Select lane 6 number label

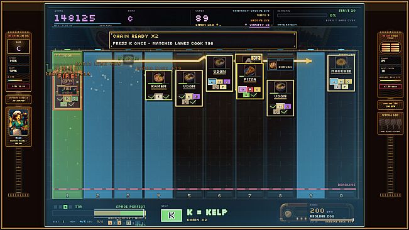[219, 195]
